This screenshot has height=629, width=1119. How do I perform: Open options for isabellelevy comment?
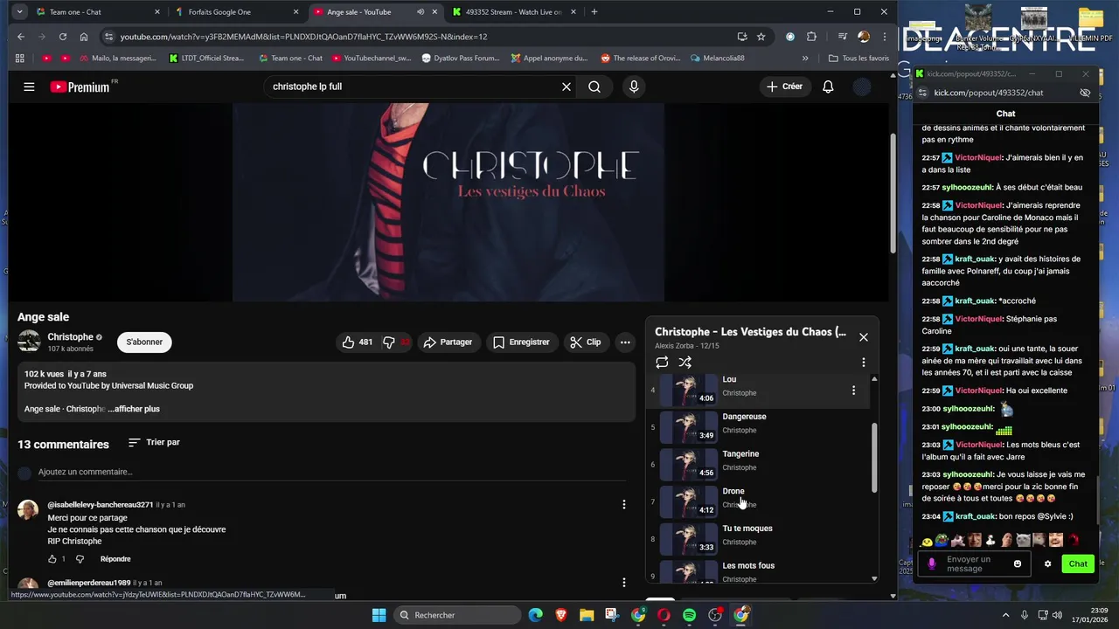point(623,504)
